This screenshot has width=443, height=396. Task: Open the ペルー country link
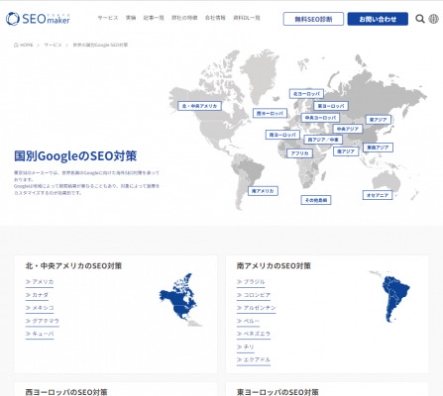coord(248,321)
